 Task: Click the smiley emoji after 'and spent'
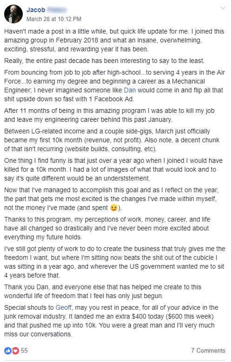pos(114,208)
